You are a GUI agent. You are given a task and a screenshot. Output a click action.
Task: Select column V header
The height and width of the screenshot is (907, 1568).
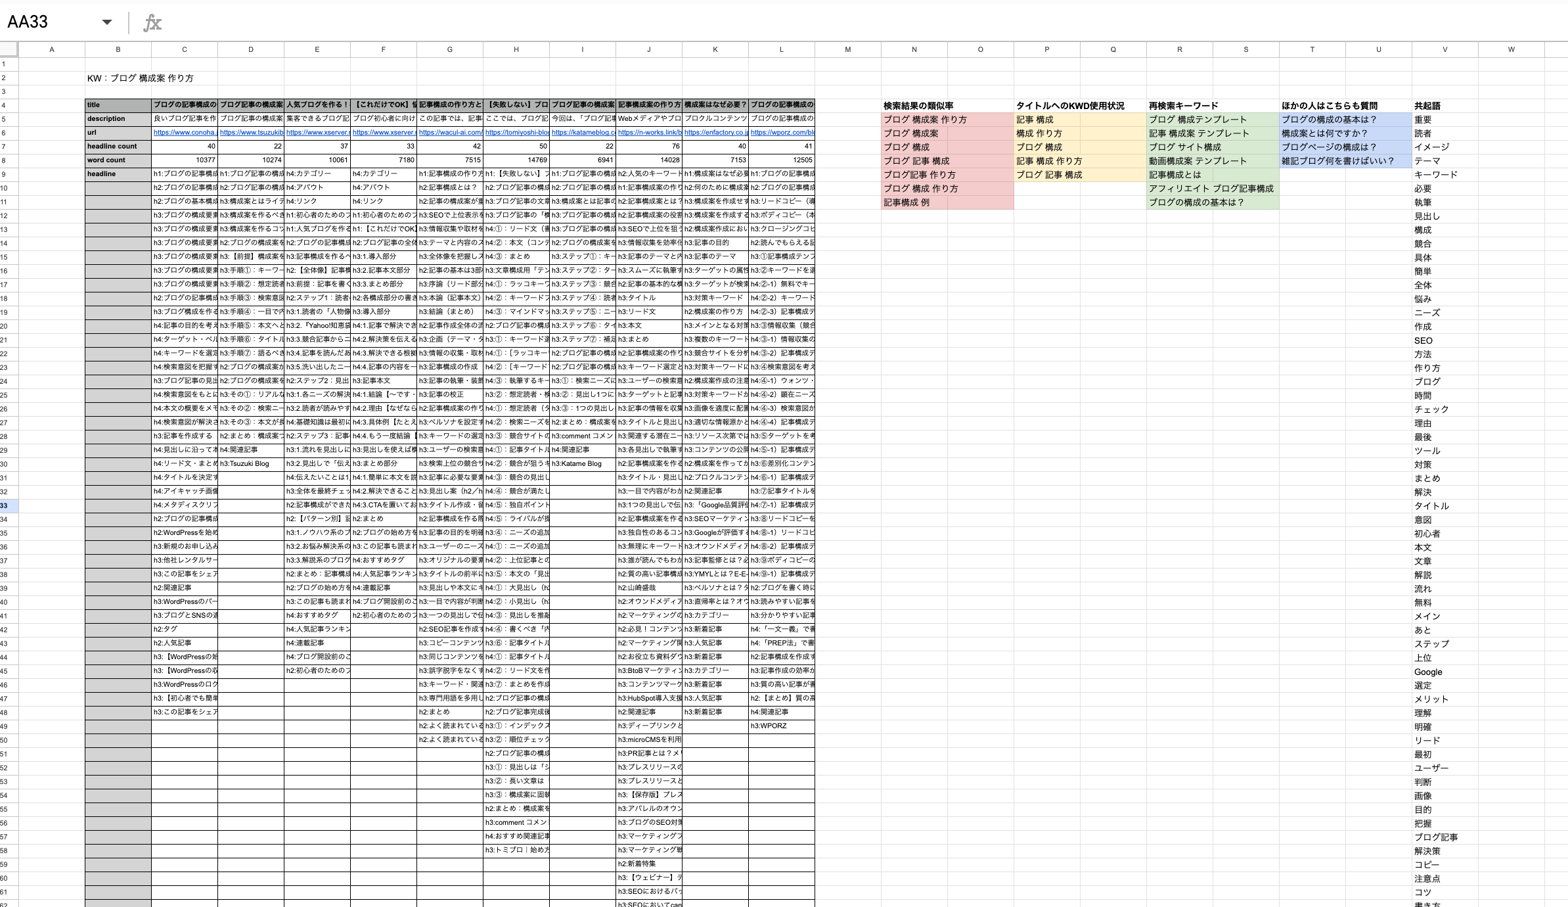[1445, 49]
